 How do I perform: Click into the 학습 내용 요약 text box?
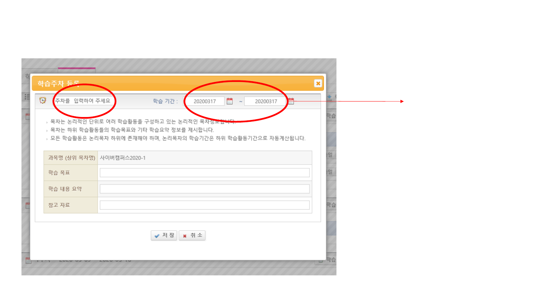pos(205,189)
